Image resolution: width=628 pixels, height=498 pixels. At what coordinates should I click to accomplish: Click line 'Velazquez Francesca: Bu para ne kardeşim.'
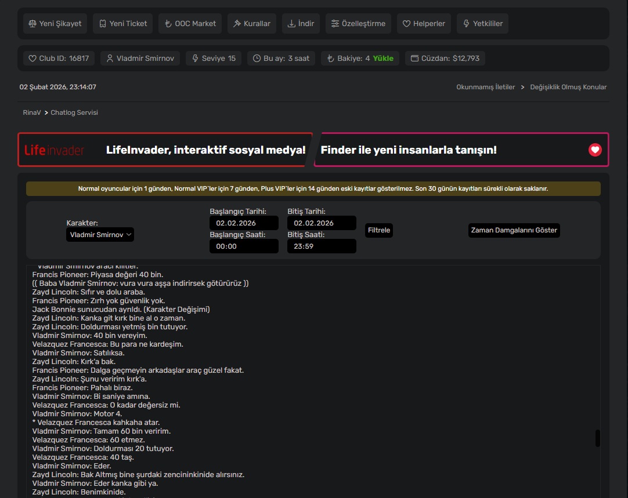[108, 344]
